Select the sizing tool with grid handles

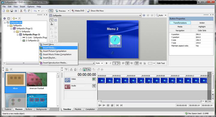56,20
